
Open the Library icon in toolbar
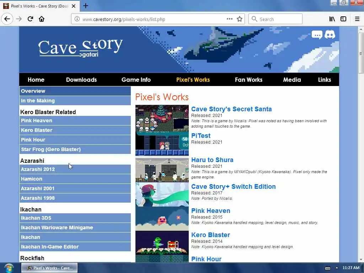tap(332, 19)
